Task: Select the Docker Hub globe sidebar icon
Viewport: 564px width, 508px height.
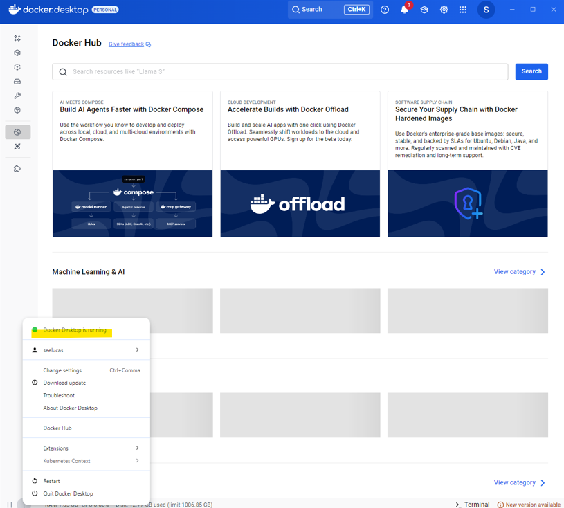Action: [17, 131]
